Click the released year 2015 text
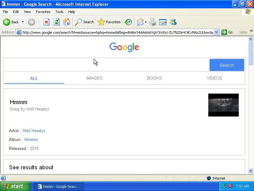This screenshot has height=191, width=254. (x=34, y=148)
